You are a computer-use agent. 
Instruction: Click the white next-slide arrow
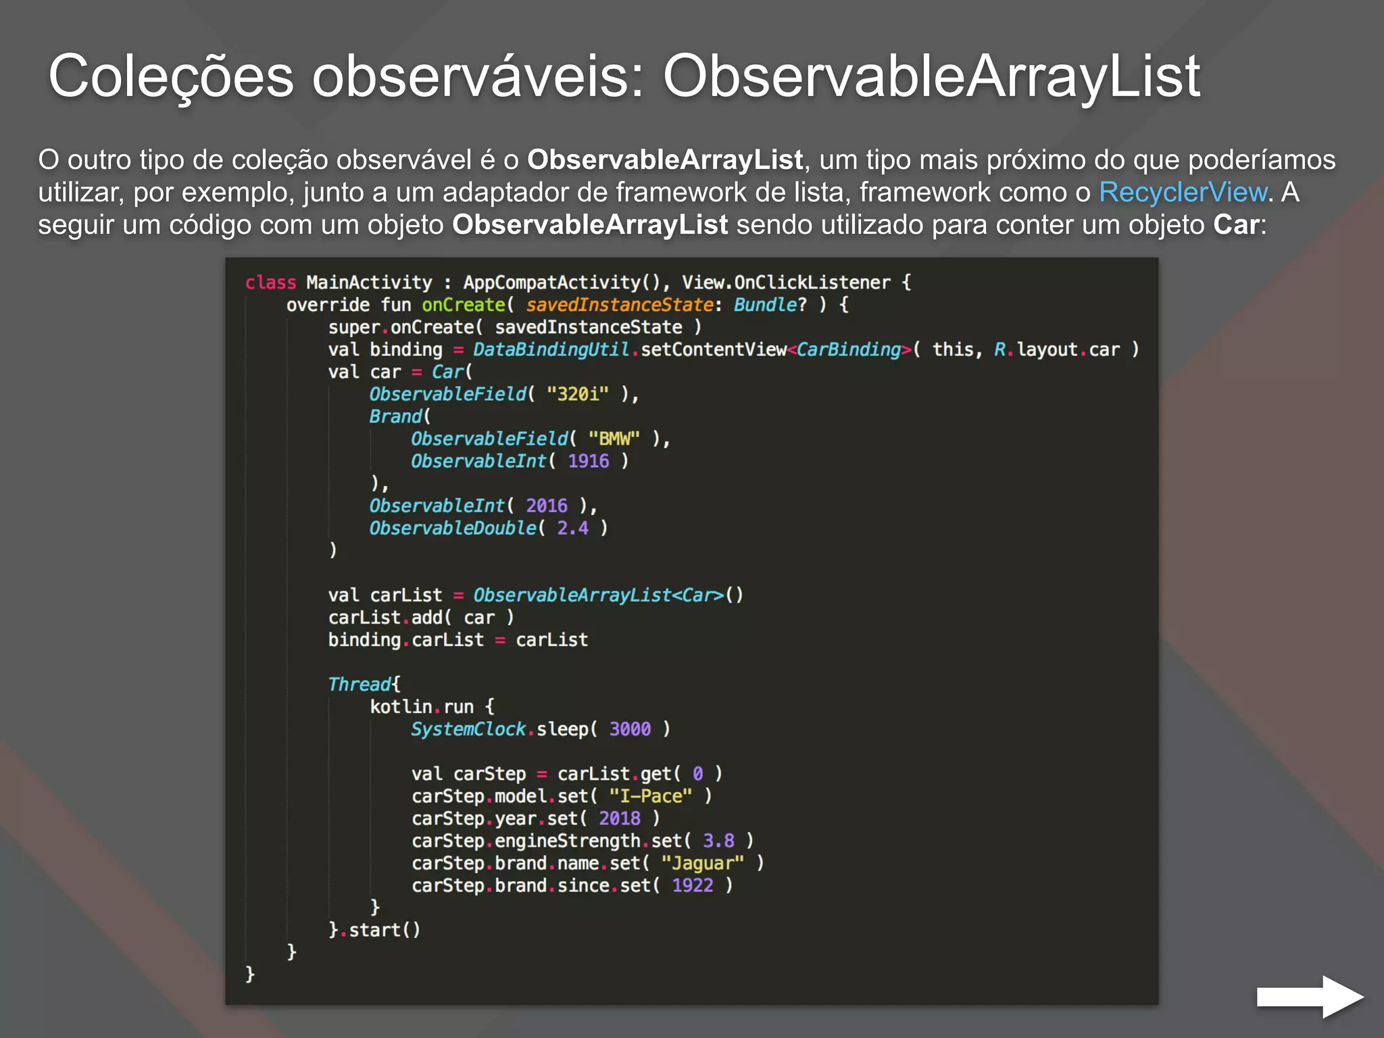point(1310,996)
